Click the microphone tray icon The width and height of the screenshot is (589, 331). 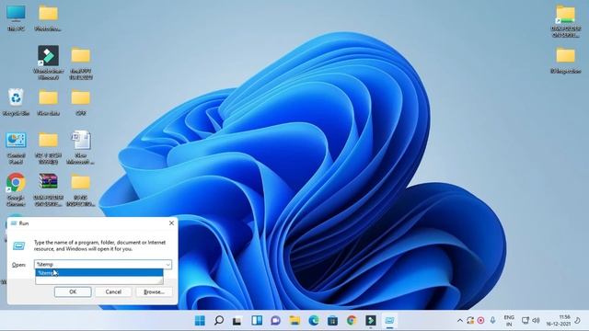click(x=492, y=321)
